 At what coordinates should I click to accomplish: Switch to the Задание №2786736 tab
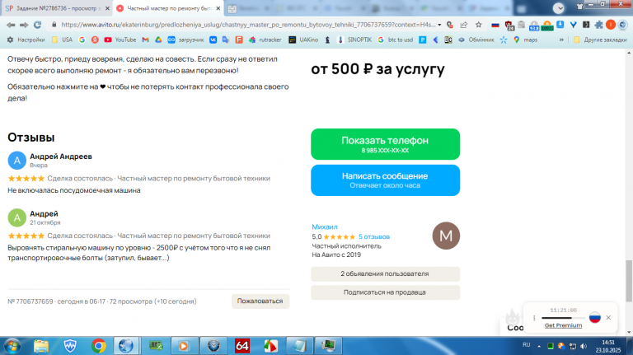point(54,8)
